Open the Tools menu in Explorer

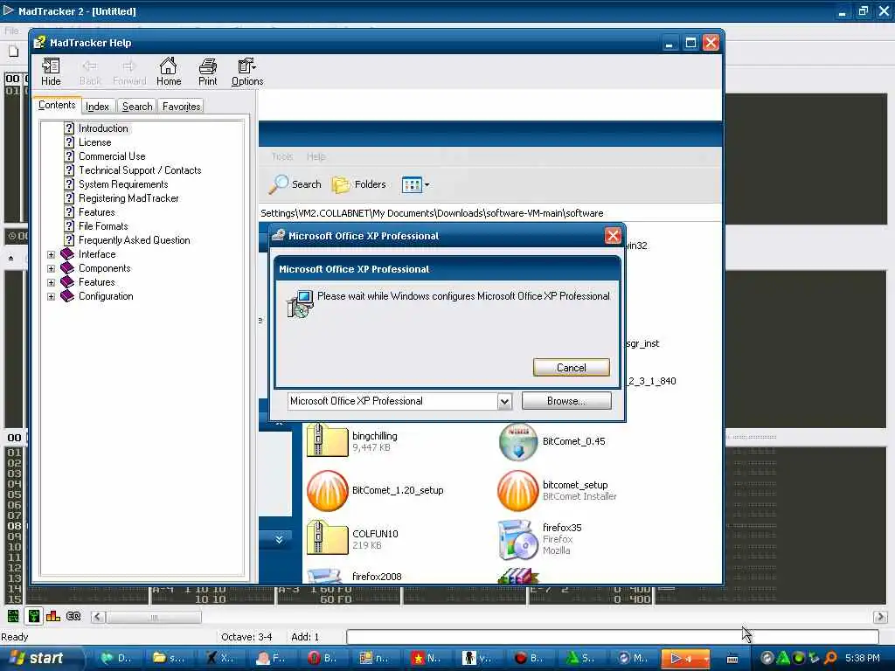[282, 156]
